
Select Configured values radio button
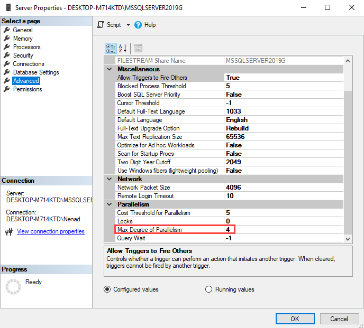point(107,289)
